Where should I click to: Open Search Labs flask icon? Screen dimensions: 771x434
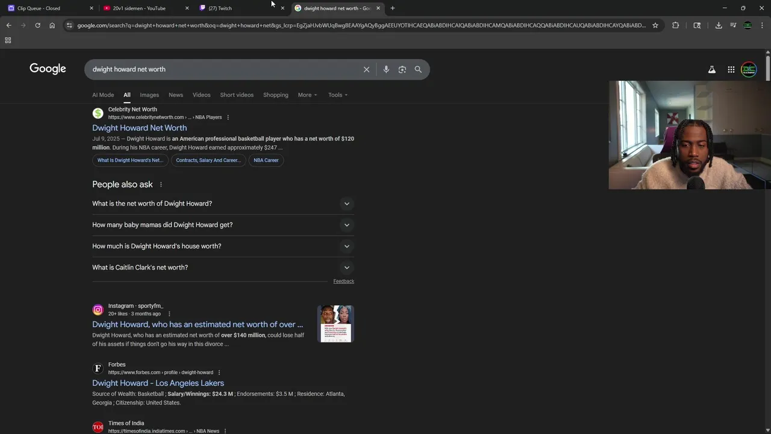[712, 69]
